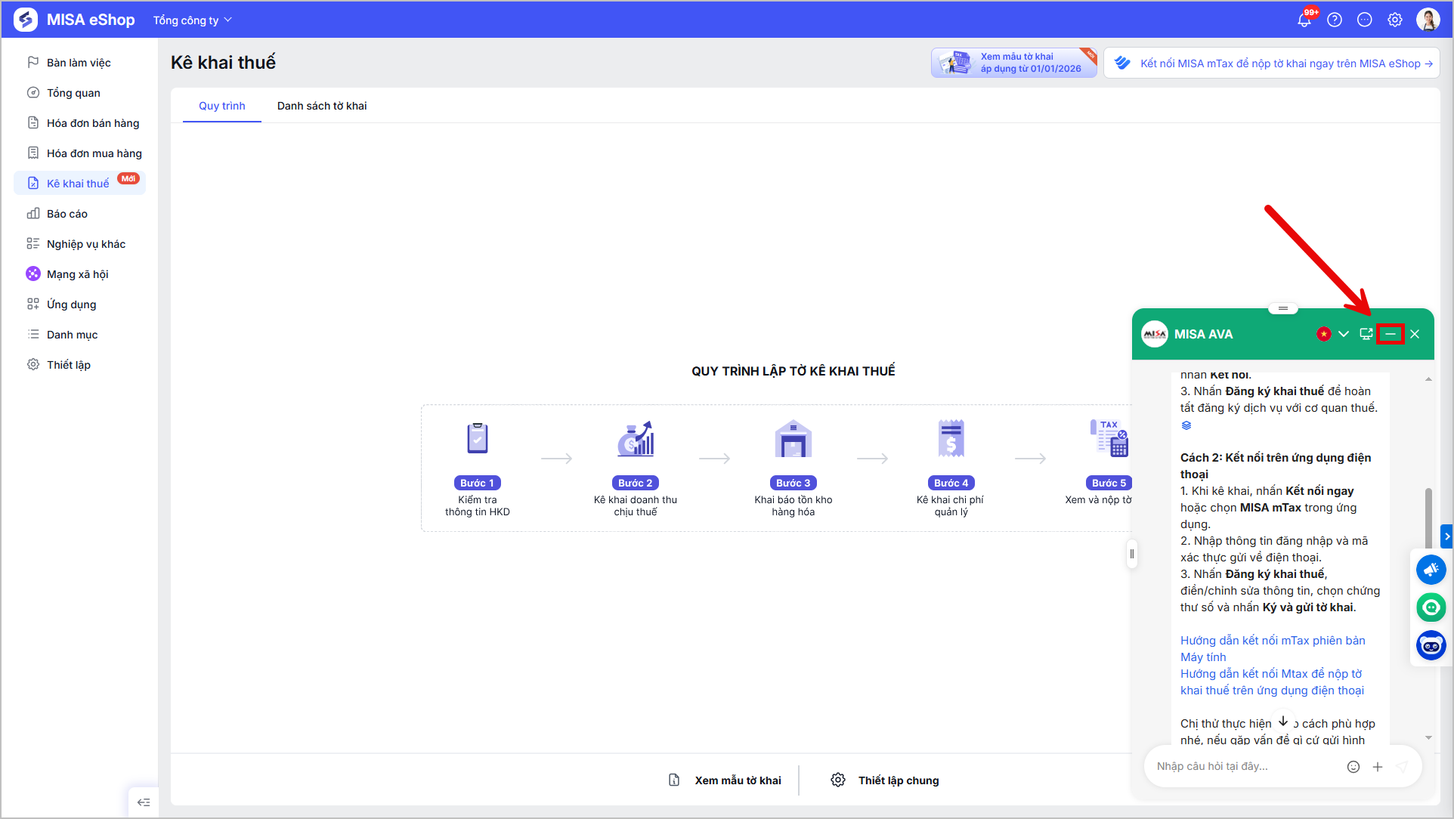1454x819 pixels.
Task: Expand the Tổng công ty branch dropdown
Action: (x=193, y=20)
